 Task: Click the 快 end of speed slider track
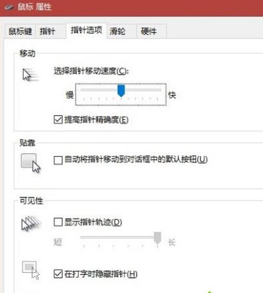[160, 90]
